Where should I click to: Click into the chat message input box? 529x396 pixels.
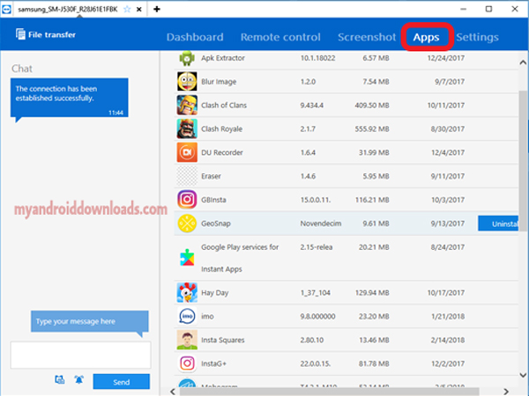pyautogui.click(x=80, y=356)
